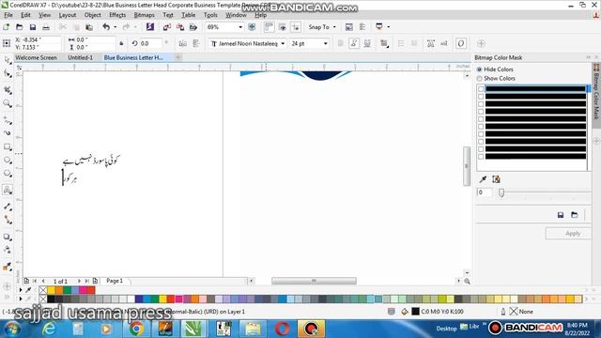Open the Search content purple icon
601x338 pixels.
point(150,27)
